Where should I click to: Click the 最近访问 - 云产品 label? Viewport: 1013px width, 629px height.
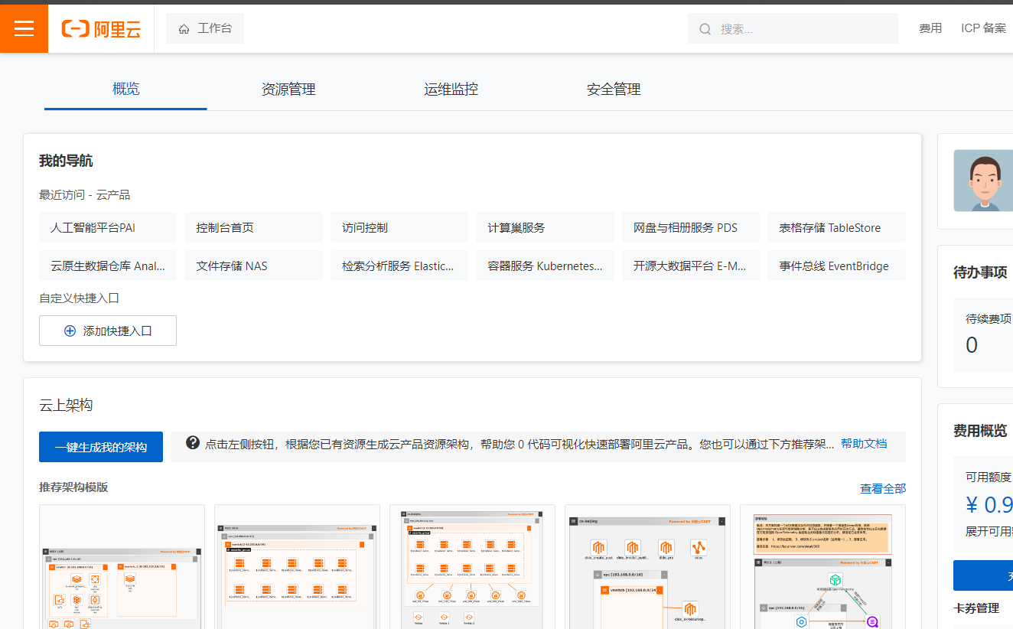click(x=85, y=195)
